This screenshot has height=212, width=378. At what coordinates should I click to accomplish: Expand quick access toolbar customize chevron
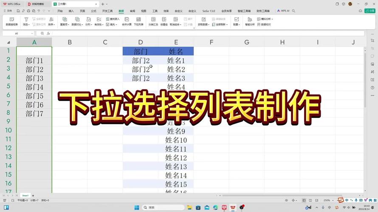49,11
